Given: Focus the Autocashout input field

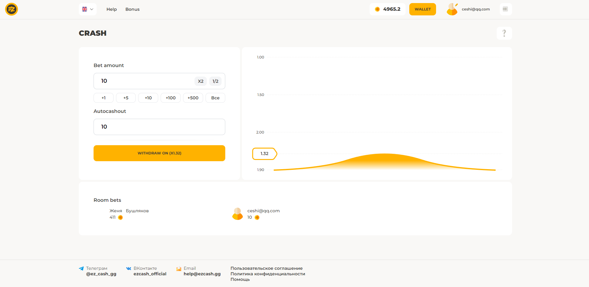Looking at the screenshot, I should [159, 127].
